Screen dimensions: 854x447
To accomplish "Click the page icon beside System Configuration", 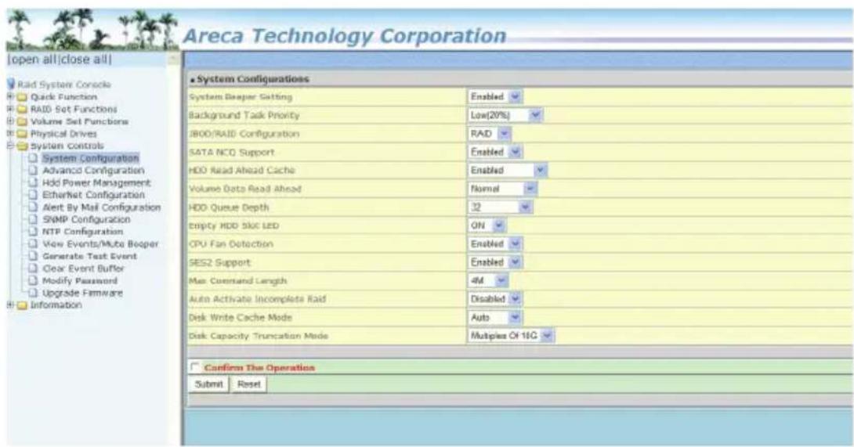I will coord(34,158).
